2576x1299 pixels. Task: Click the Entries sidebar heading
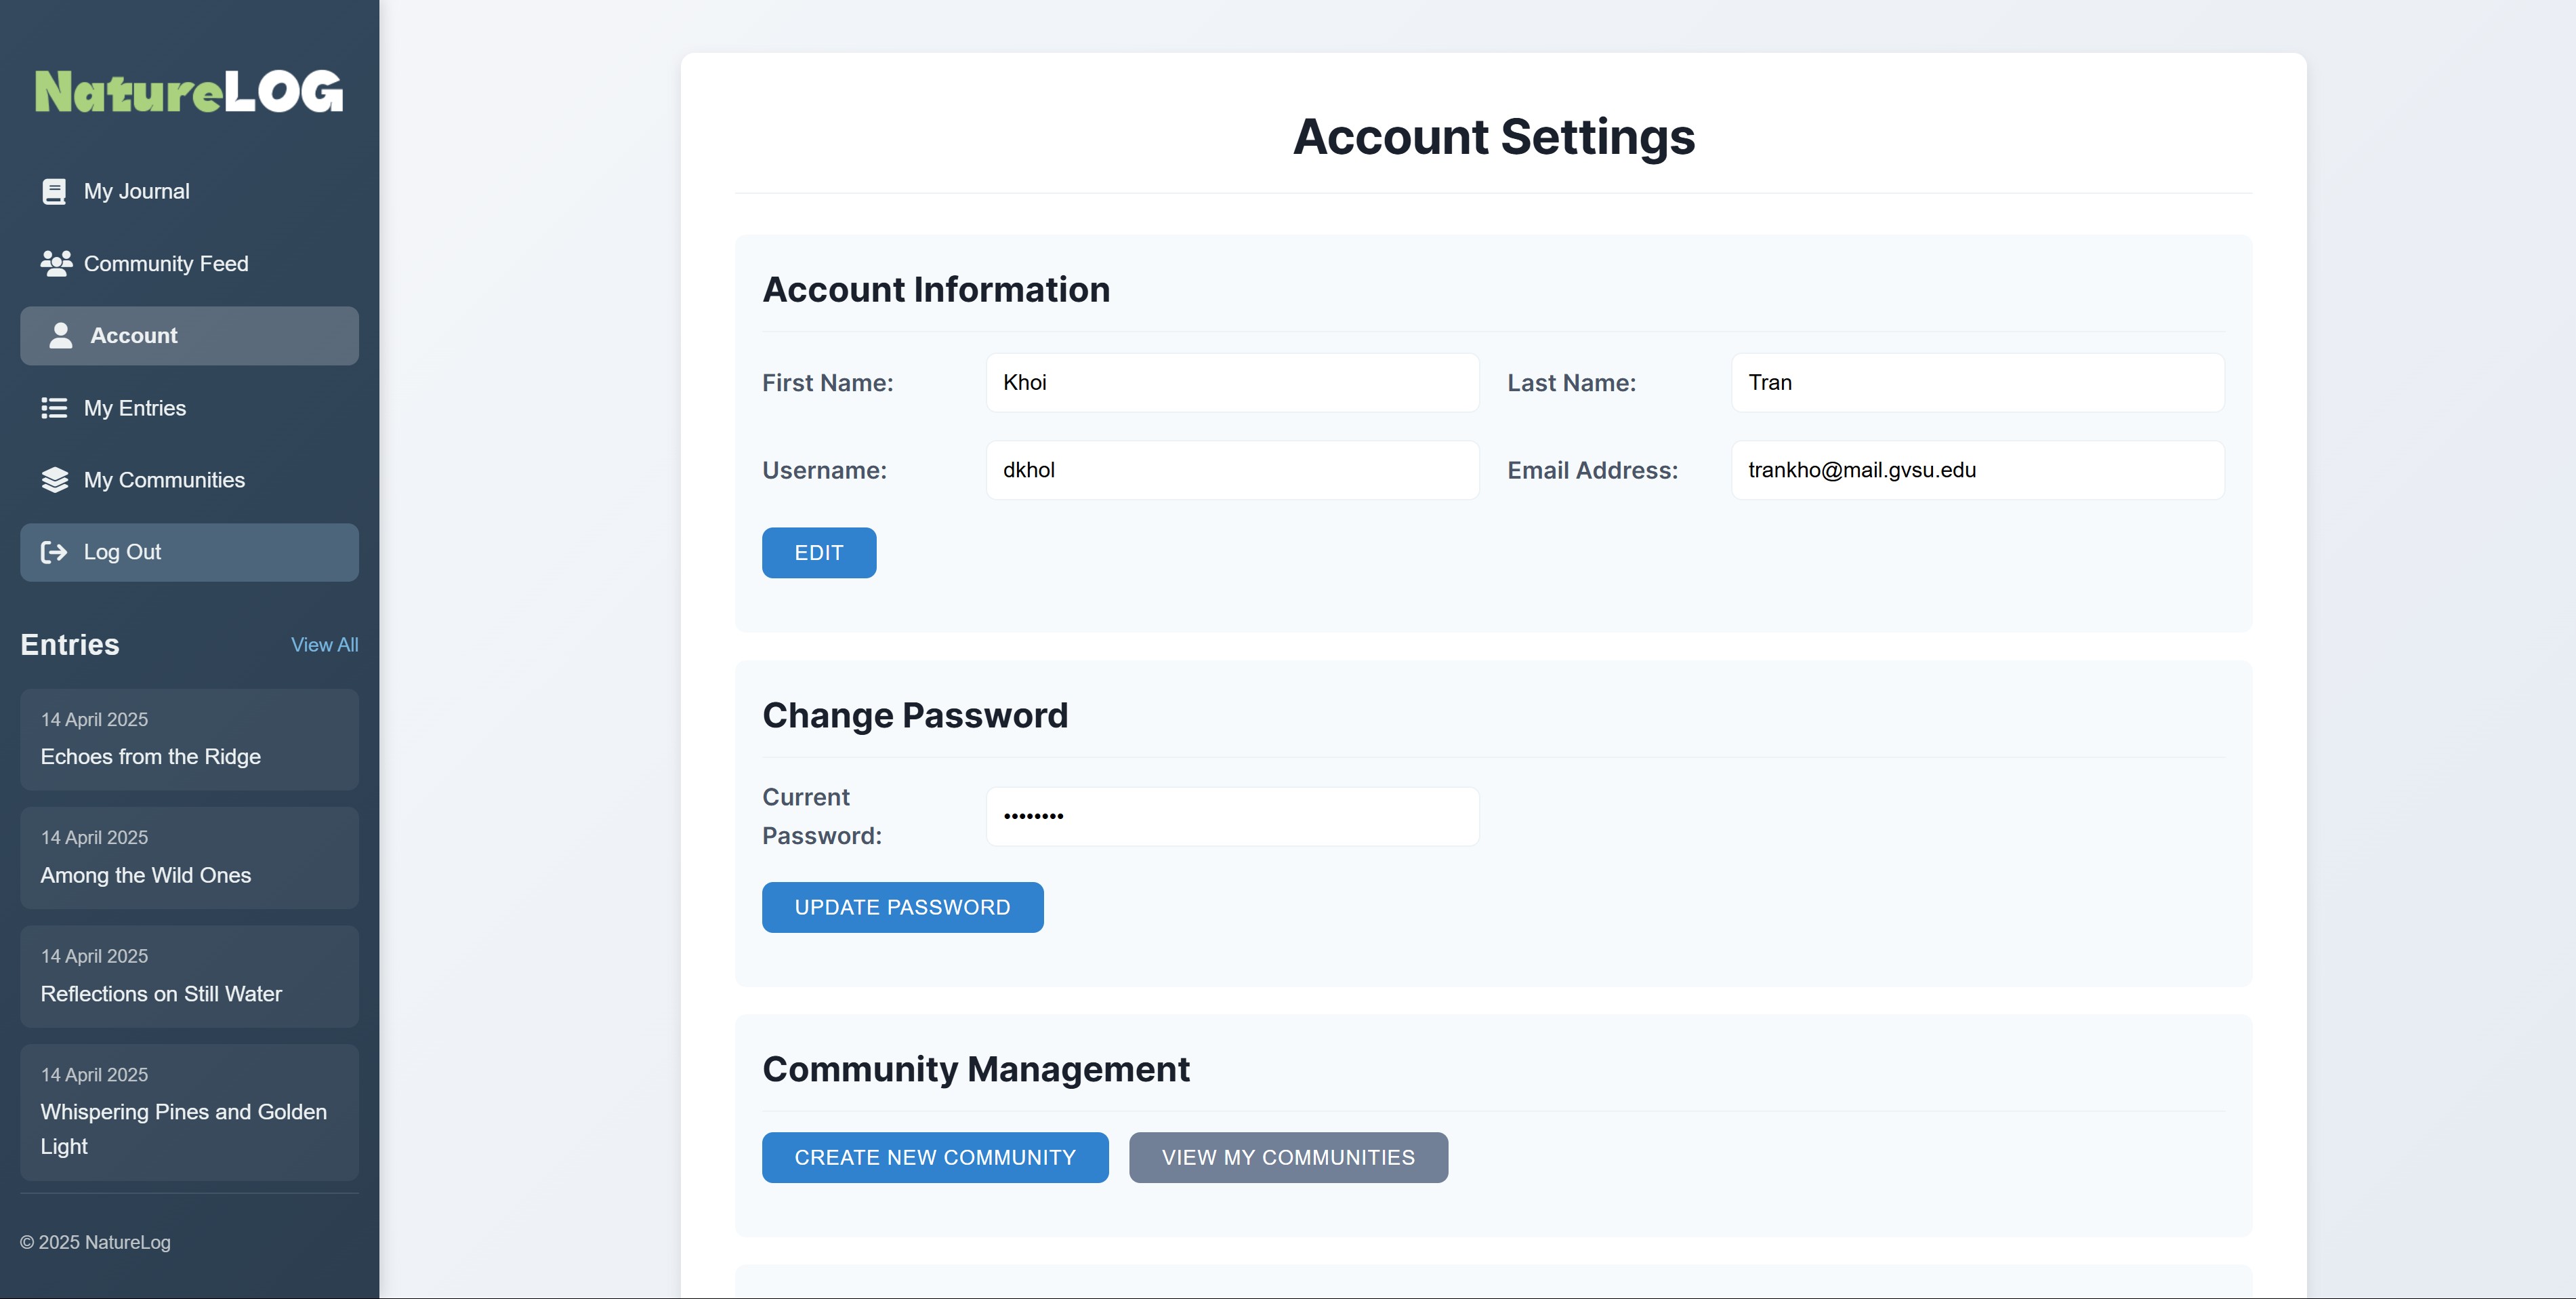[x=70, y=645]
